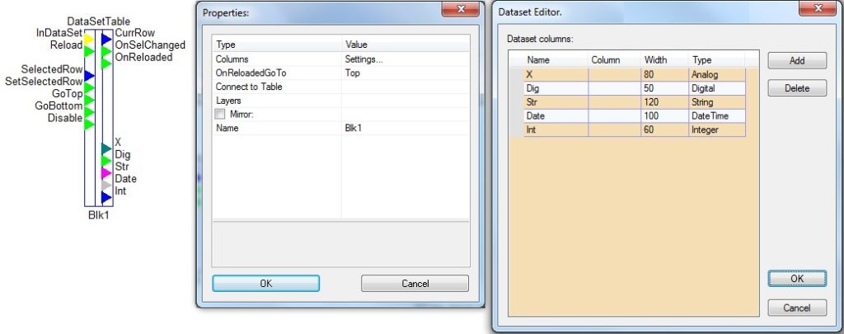The height and width of the screenshot is (334, 844).
Task: Confirm Properties dialog with OK
Action: coord(266,284)
